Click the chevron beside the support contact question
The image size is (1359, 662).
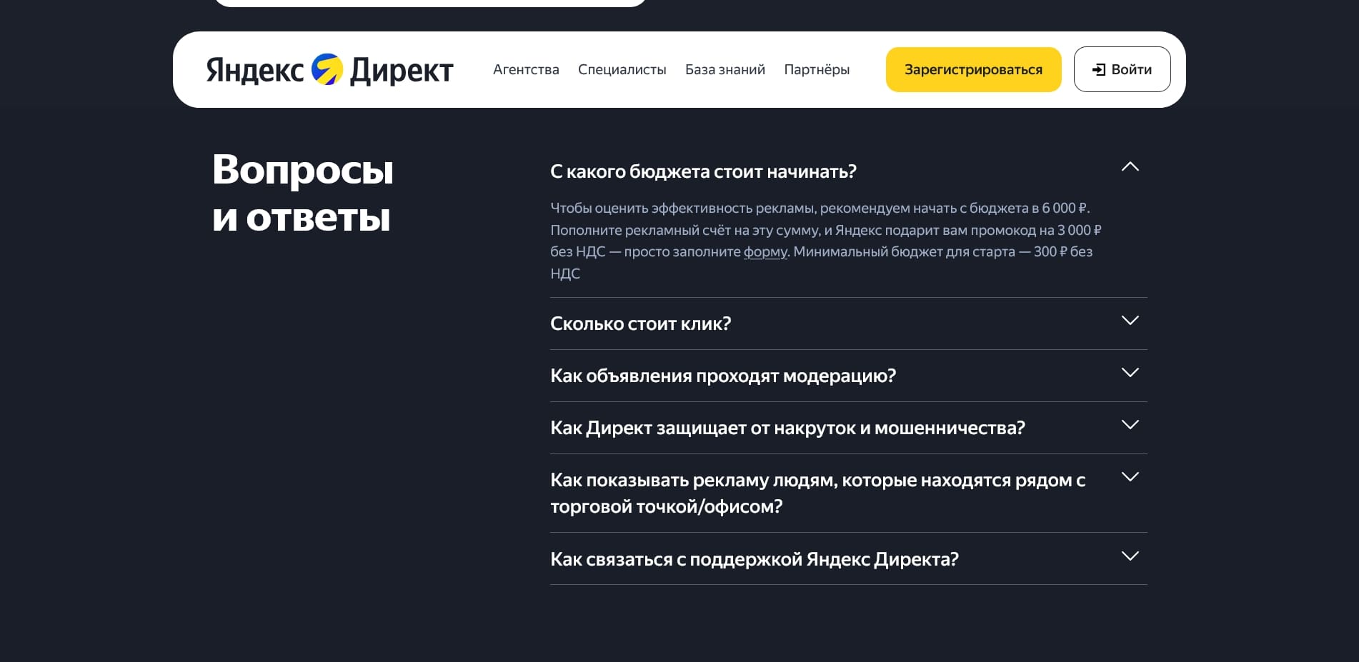click(x=1130, y=556)
